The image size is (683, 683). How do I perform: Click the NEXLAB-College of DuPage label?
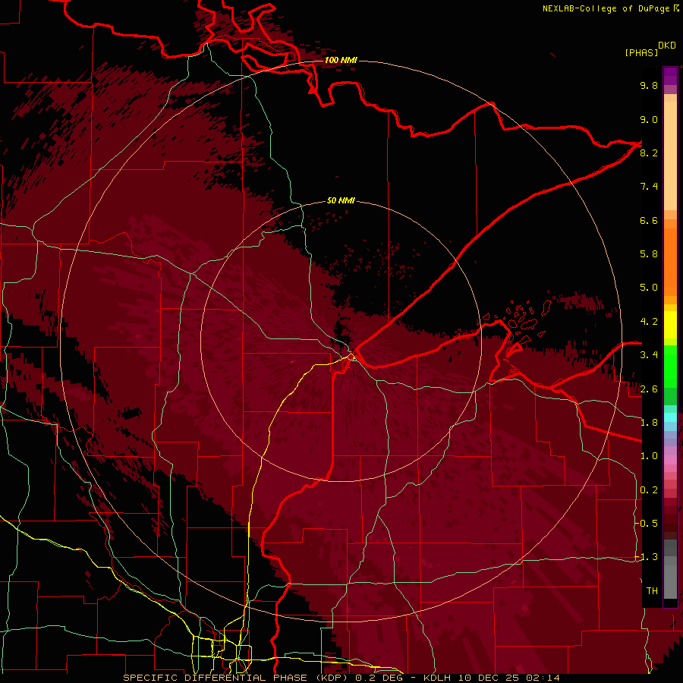[x=607, y=8]
